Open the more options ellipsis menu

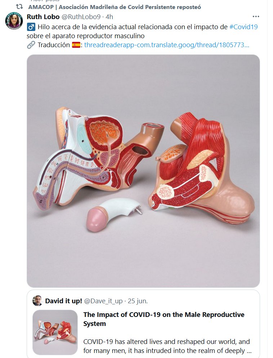pos(256,17)
